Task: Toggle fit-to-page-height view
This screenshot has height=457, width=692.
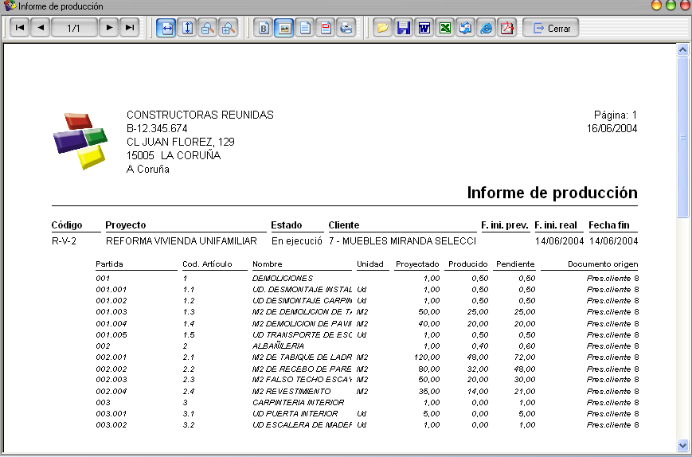Action: tap(187, 28)
